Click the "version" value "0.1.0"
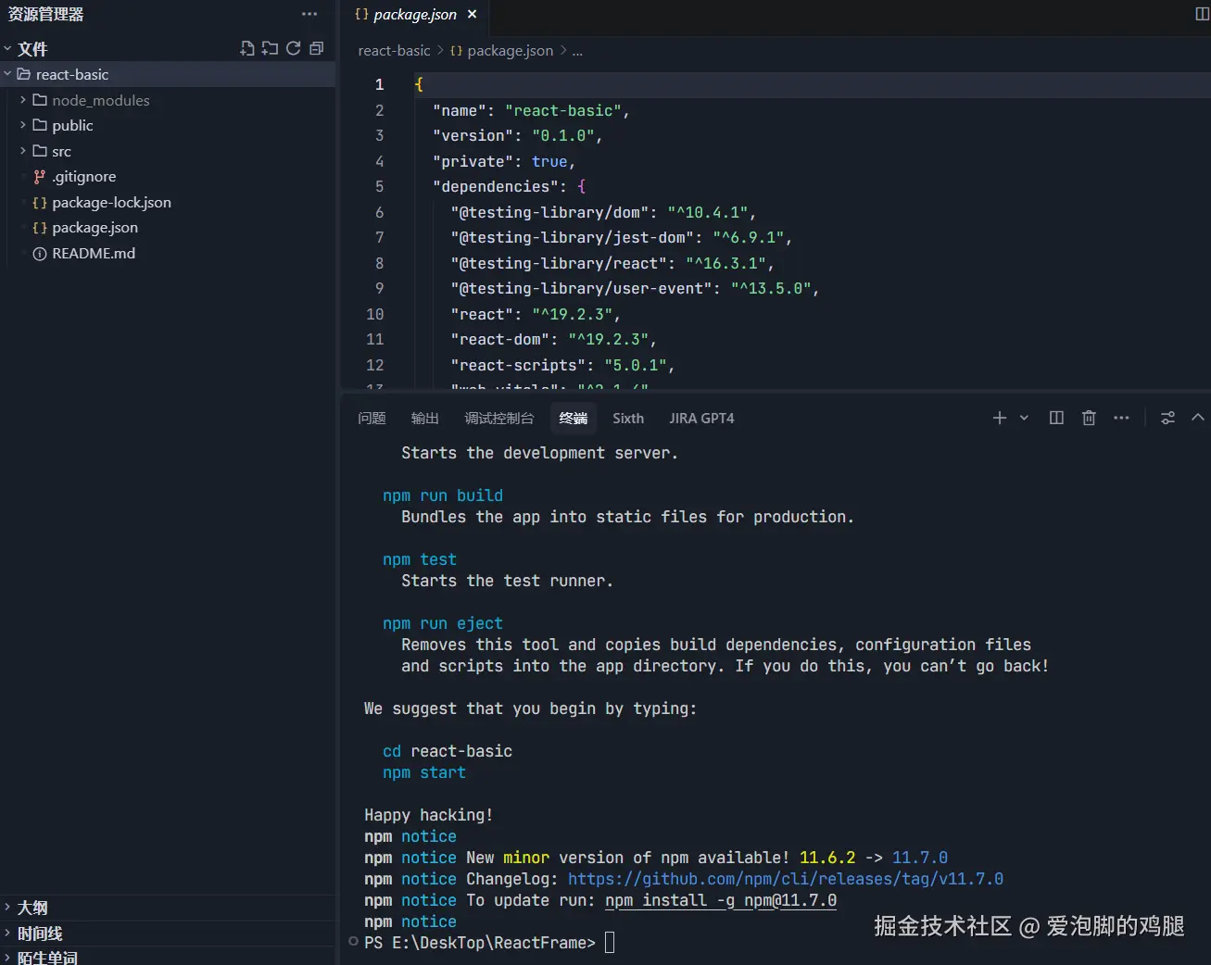This screenshot has height=965, width=1211. 563,135
